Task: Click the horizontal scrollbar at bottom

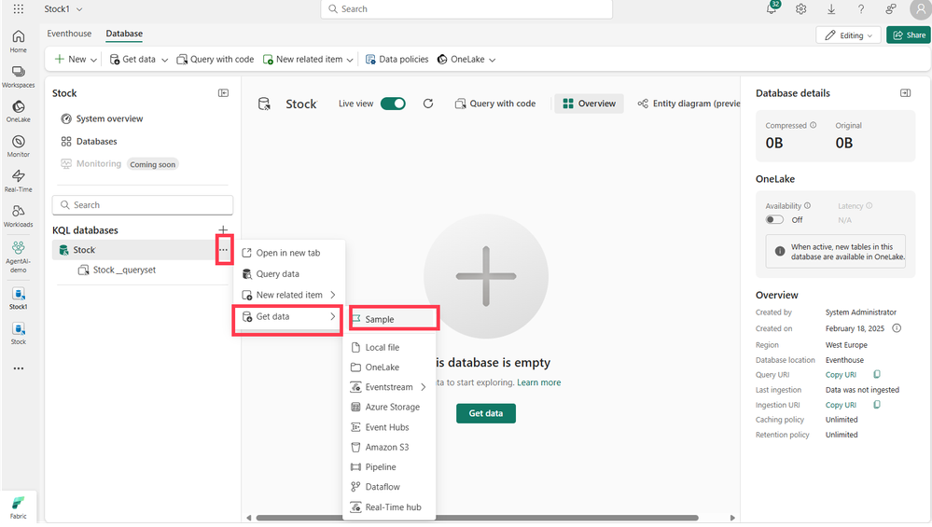Action: pyautogui.click(x=477, y=518)
